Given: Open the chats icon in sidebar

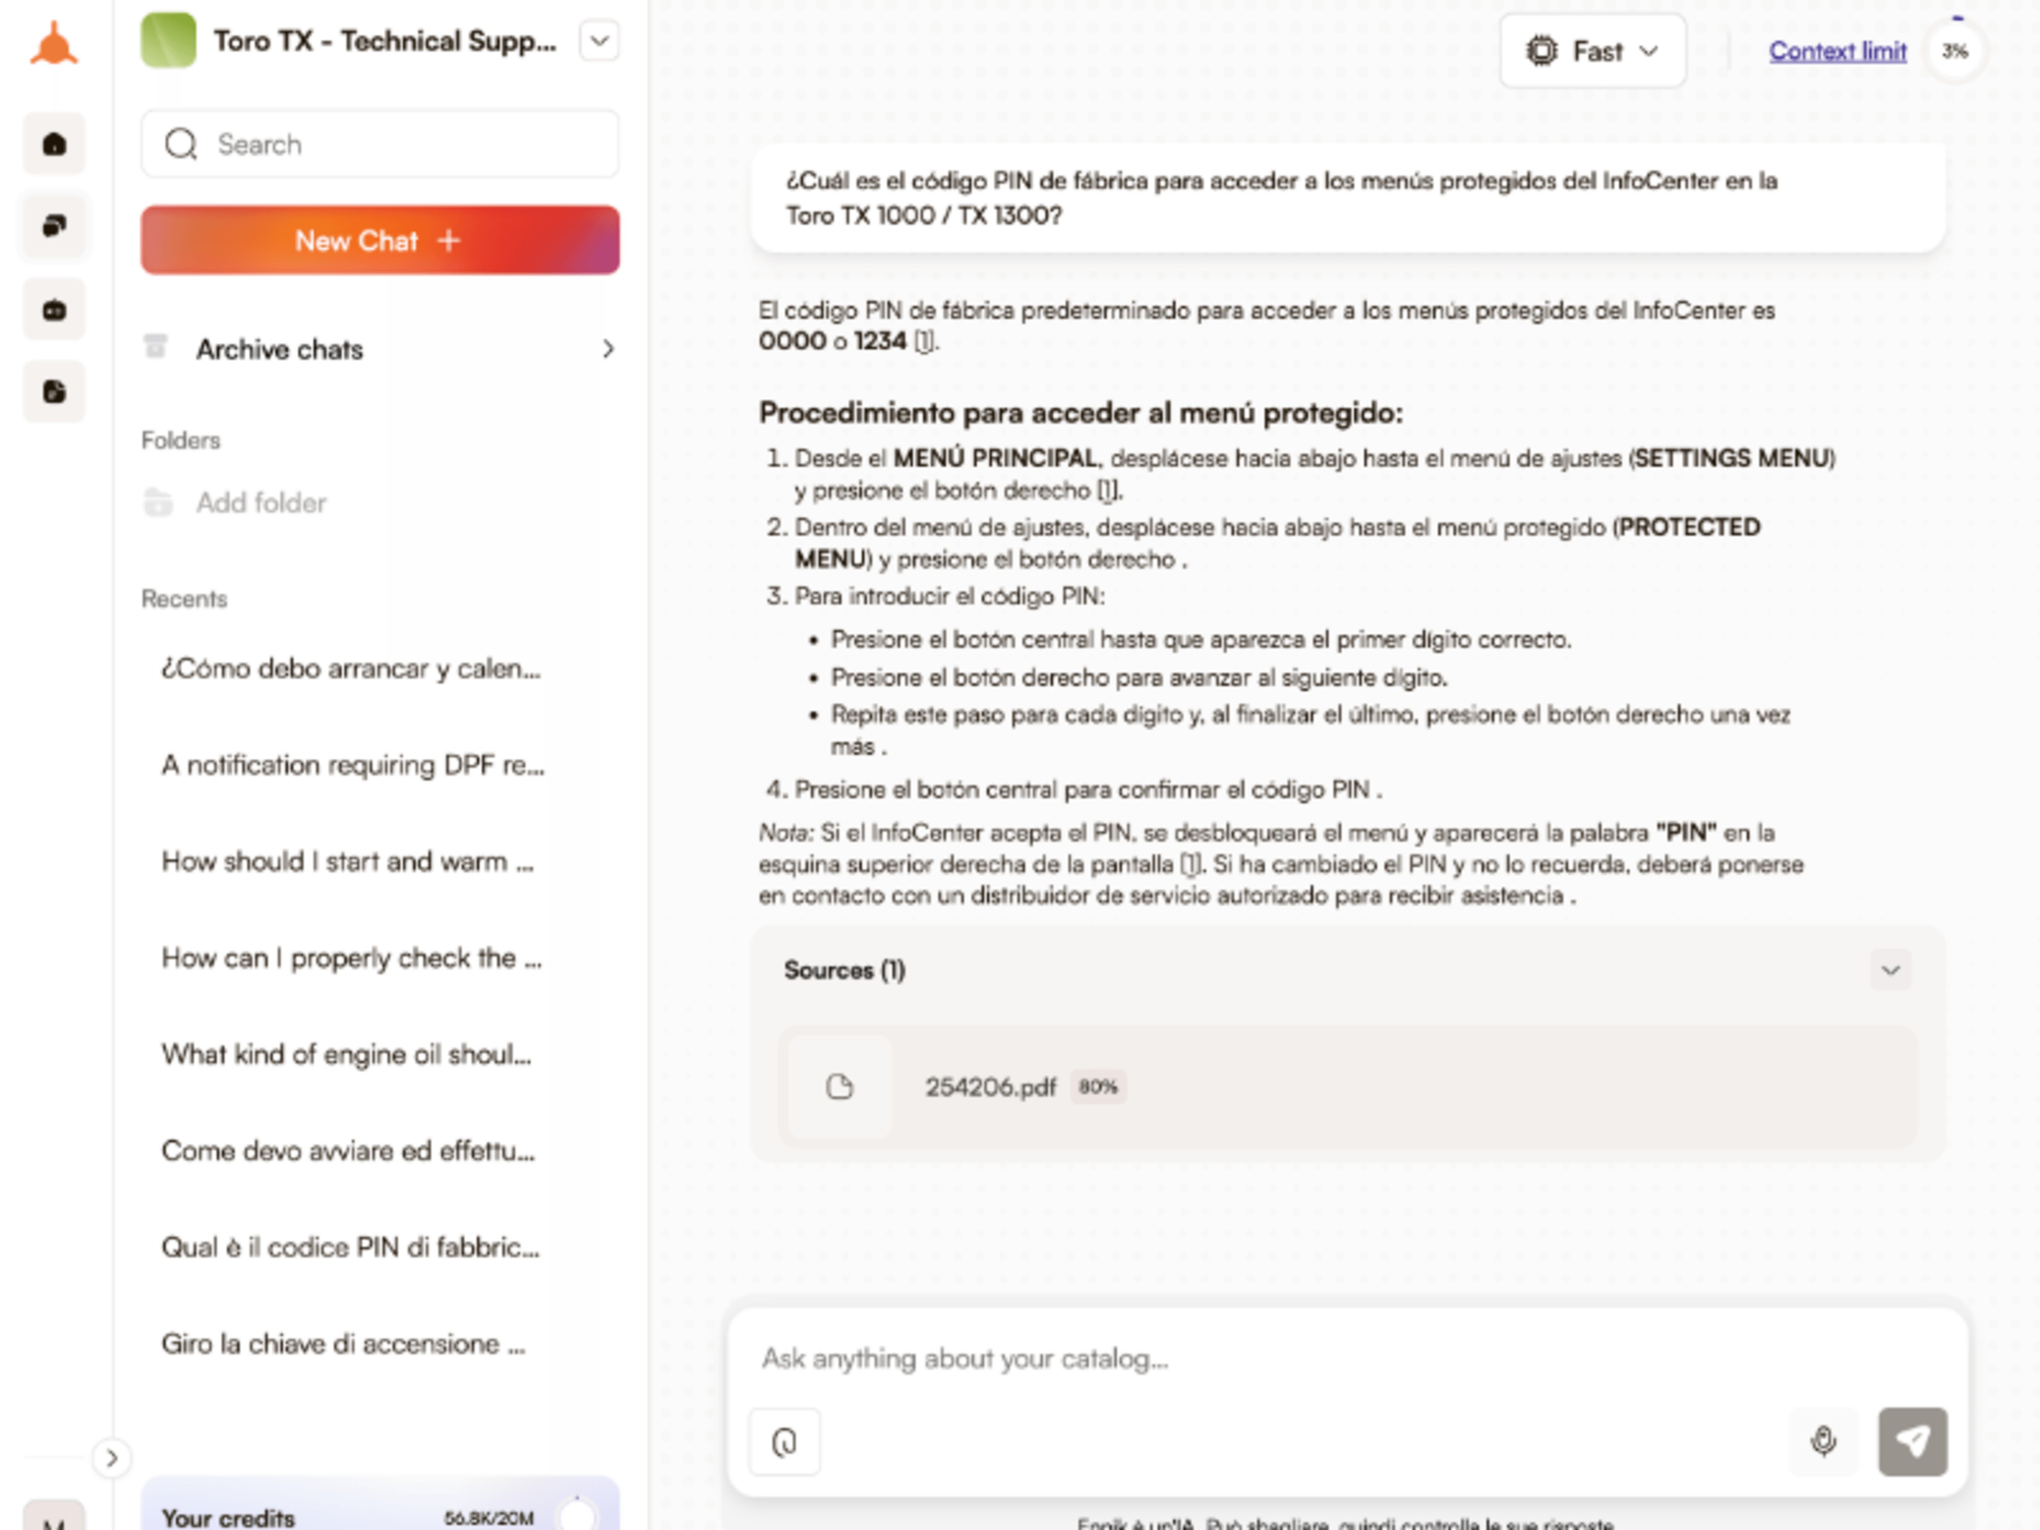Looking at the screenshot, I should pyautogui.click(x=54, y=226).
